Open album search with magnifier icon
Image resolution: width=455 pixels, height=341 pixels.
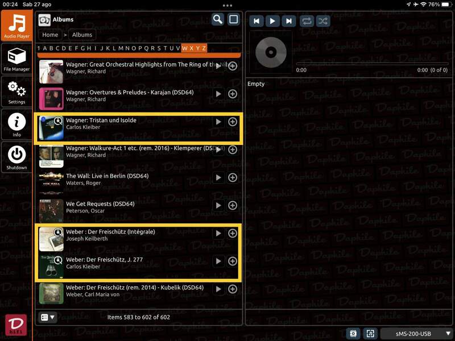[218, 19]
